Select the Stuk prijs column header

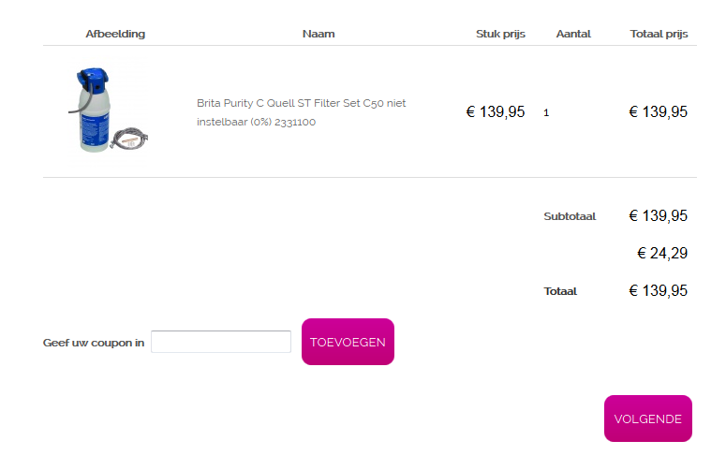click(500, 34)
